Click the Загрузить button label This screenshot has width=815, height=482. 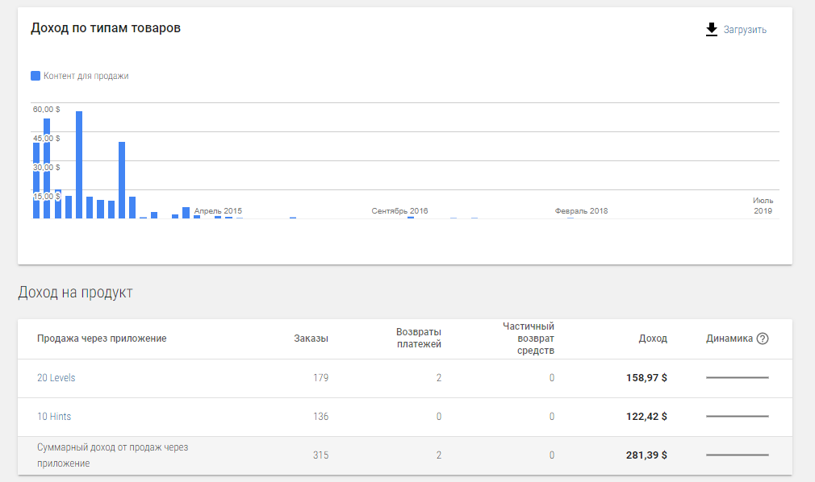pos(745,30)
